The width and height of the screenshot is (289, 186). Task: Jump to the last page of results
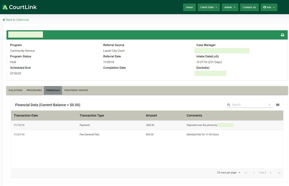pos(279,172)
